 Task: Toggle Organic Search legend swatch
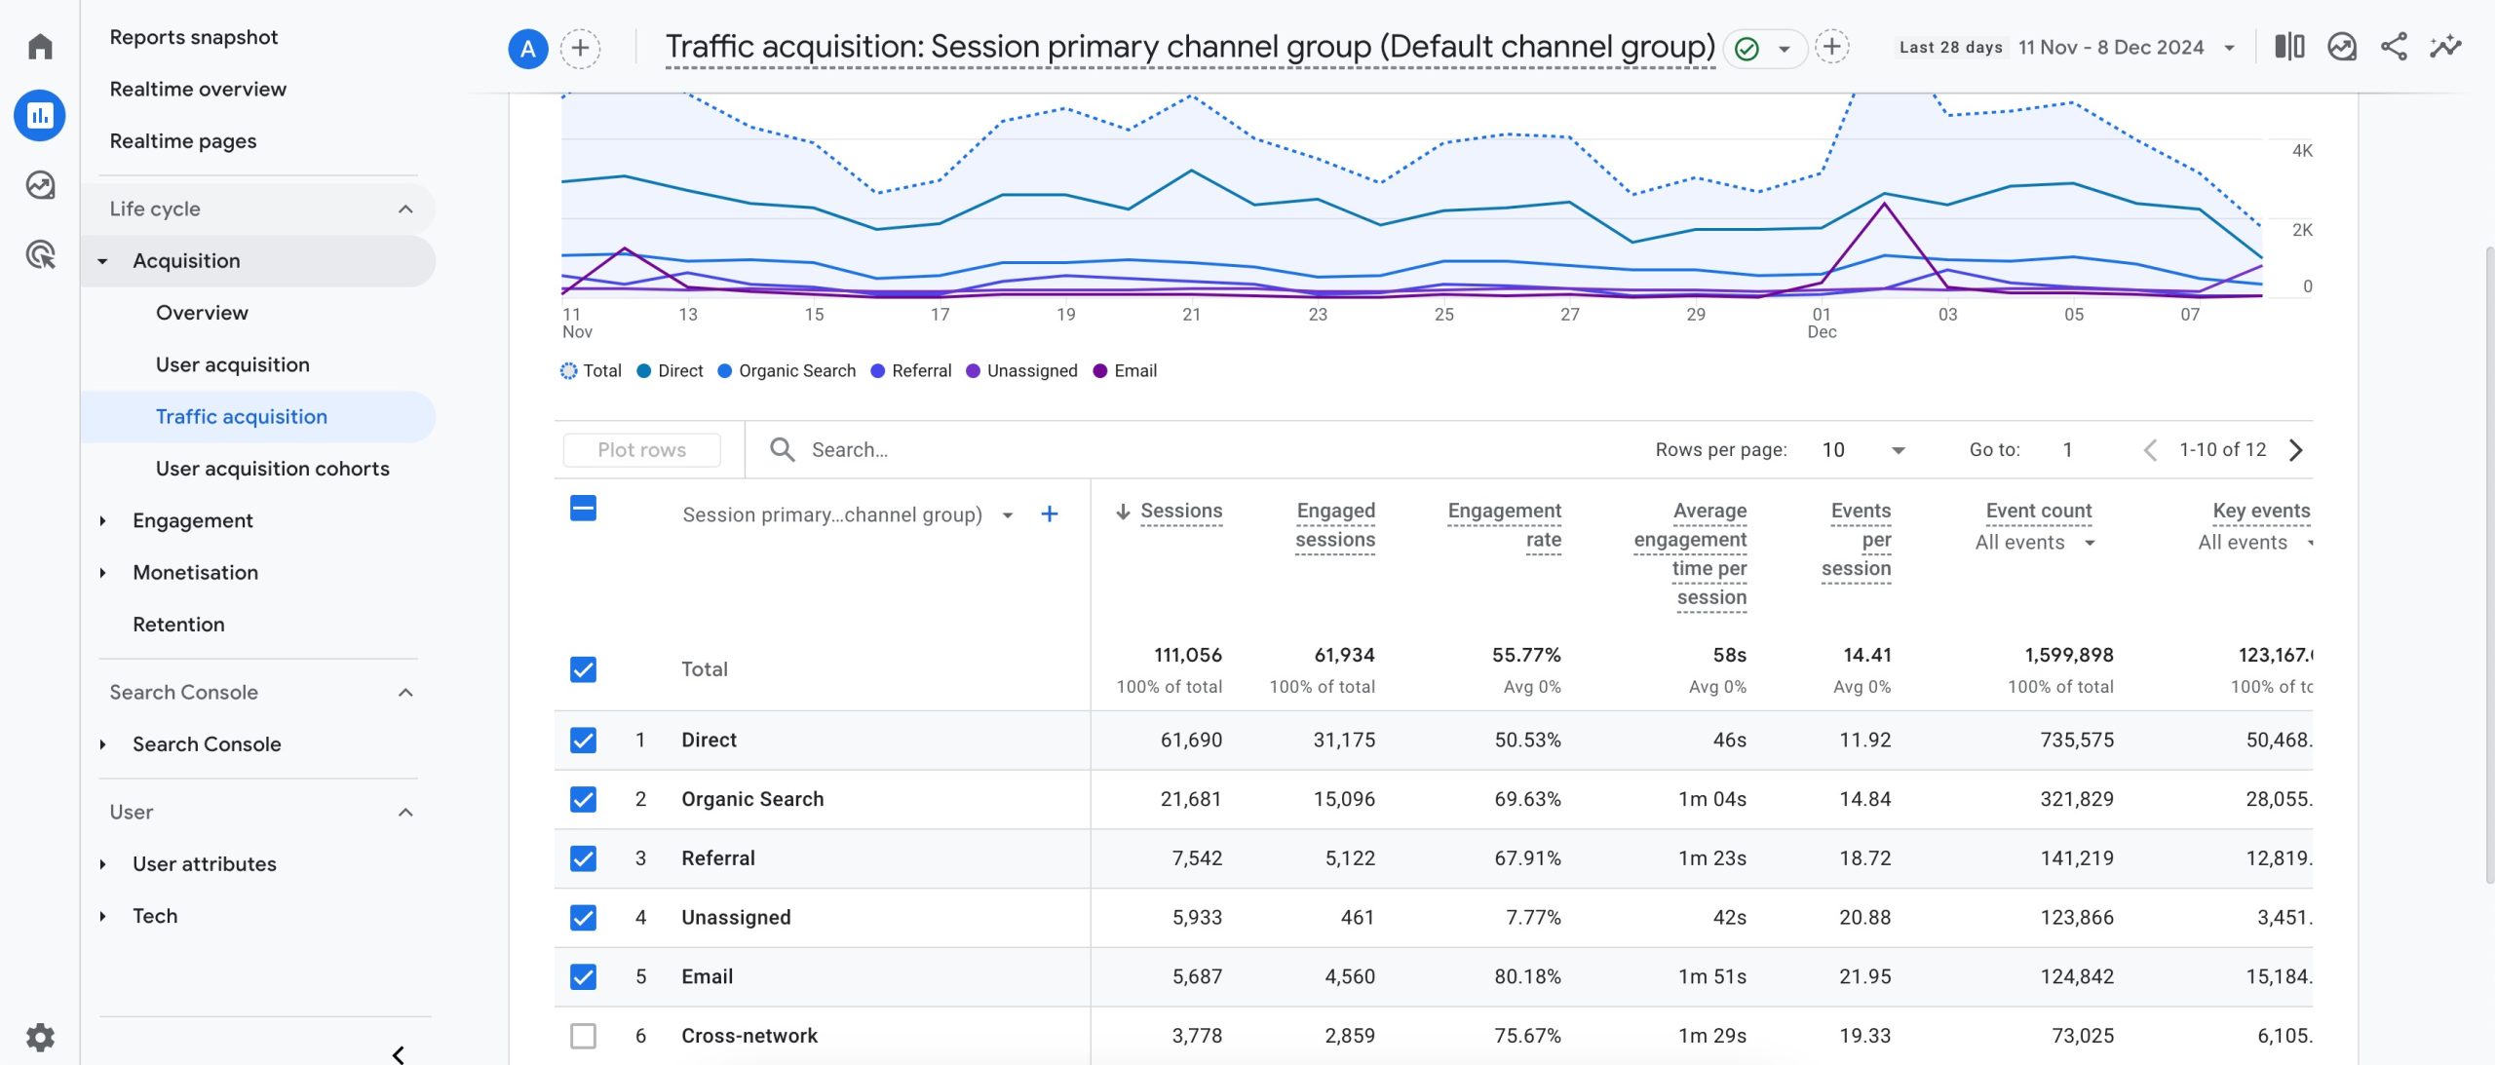tap(724, 371)
